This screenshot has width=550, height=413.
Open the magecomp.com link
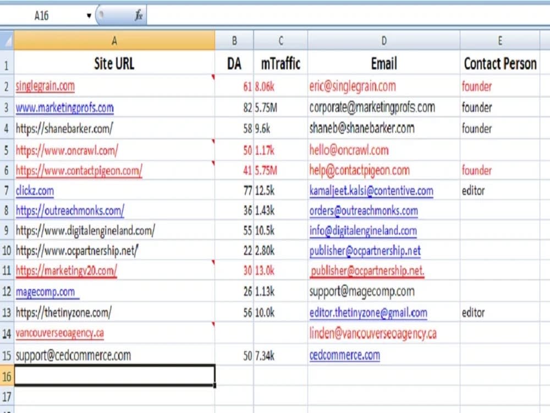point(47,292)
